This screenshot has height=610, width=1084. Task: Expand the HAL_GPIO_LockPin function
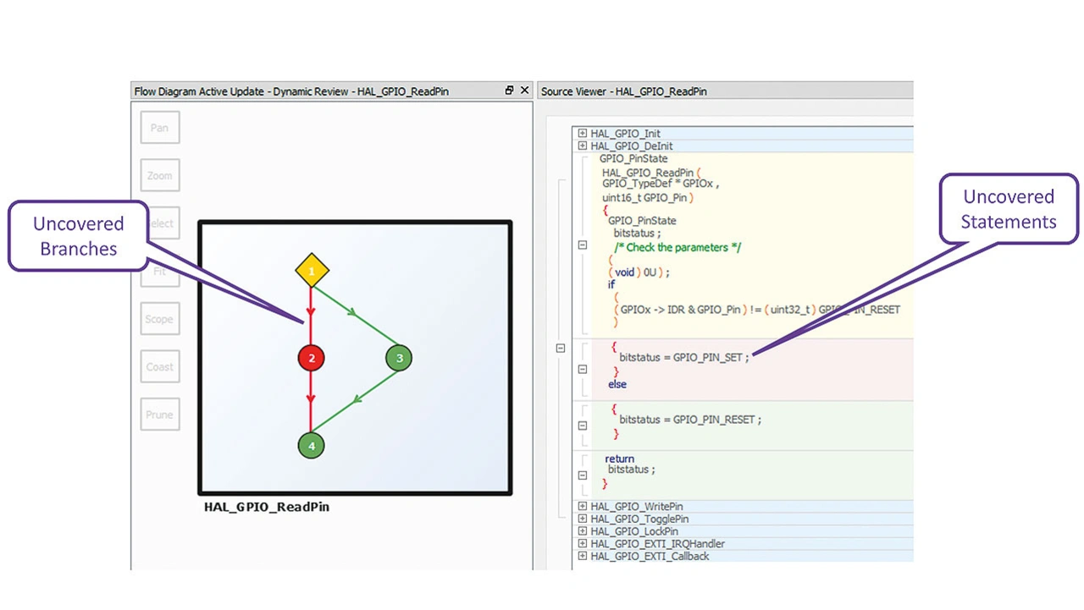[582, 531]
